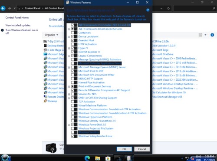This screenshot has width=217, height=161.
Task: Uncheck the Hyper-V feature checkbox
Action: (72, 48)
